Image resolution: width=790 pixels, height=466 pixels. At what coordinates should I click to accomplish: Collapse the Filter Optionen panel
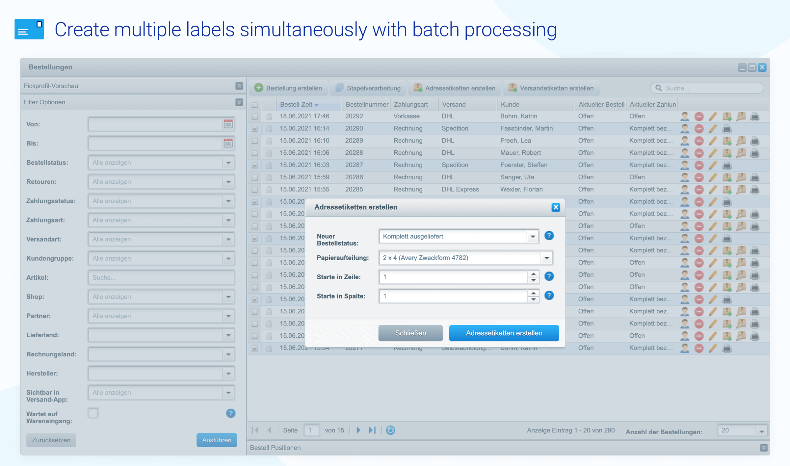click(x=239, y=102)
